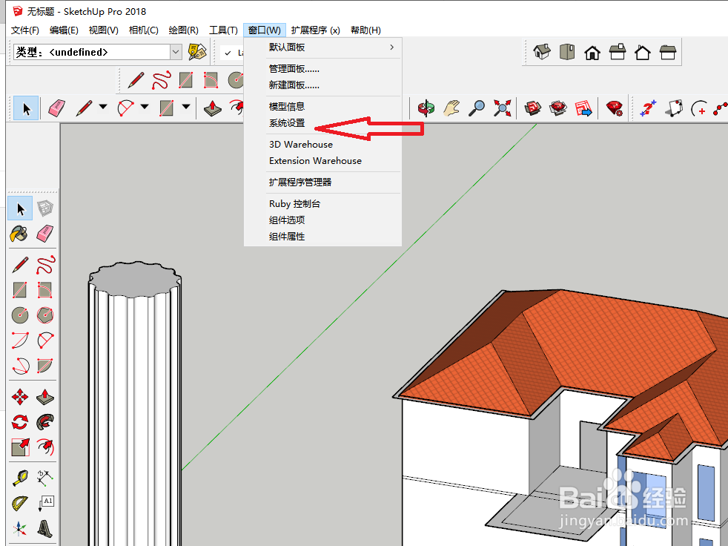Select the Follow Me tool

click(45, 422)
